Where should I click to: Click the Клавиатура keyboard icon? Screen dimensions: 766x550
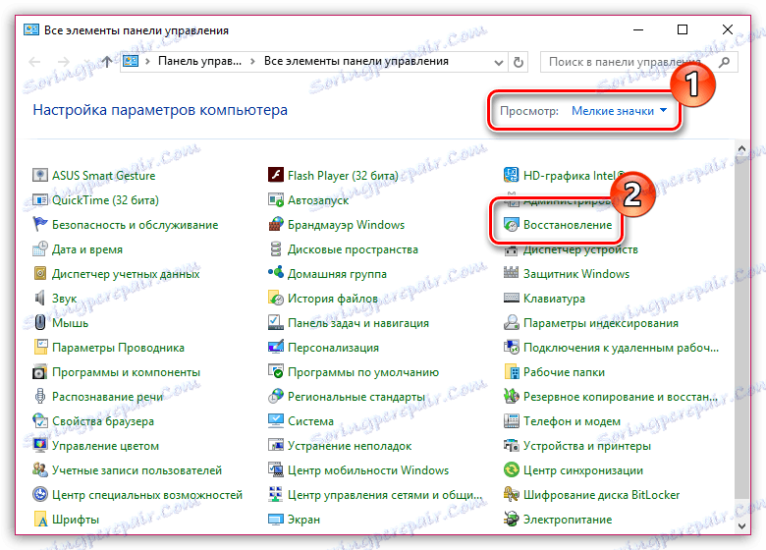pyautogui.click(x=511, y=298)
